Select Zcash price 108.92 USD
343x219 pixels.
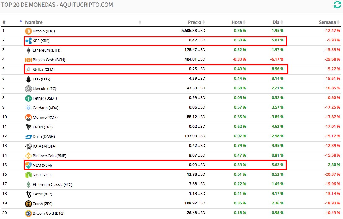click(x=195, y=203)
